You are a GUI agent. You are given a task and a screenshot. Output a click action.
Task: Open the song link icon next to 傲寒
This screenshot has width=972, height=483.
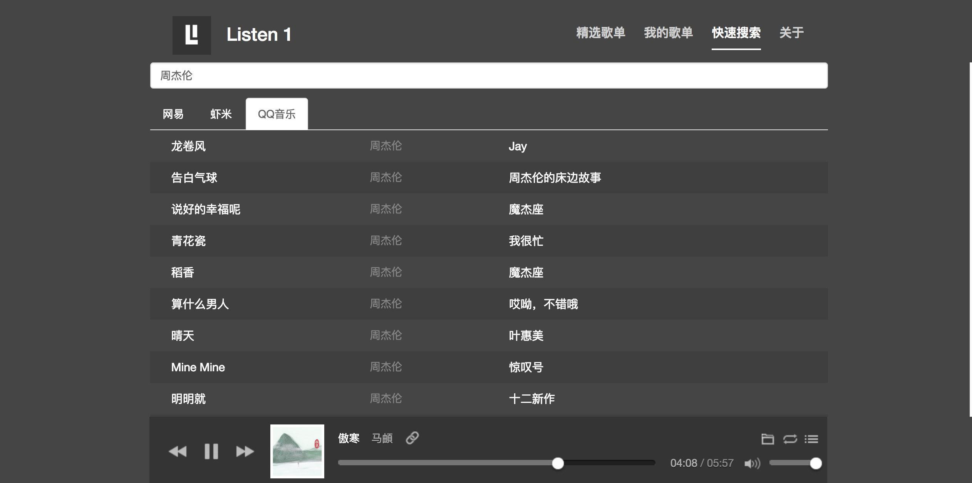coord(413,438)
